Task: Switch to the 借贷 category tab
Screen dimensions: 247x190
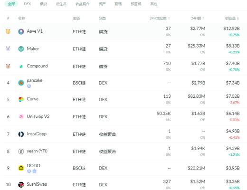Action: tap(43, 4)
